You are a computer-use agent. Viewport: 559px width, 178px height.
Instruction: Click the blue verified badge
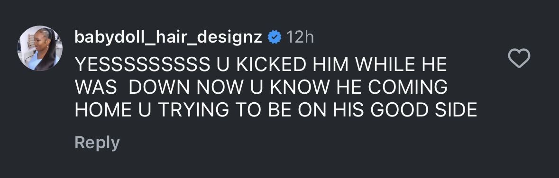tap(275, 37)
